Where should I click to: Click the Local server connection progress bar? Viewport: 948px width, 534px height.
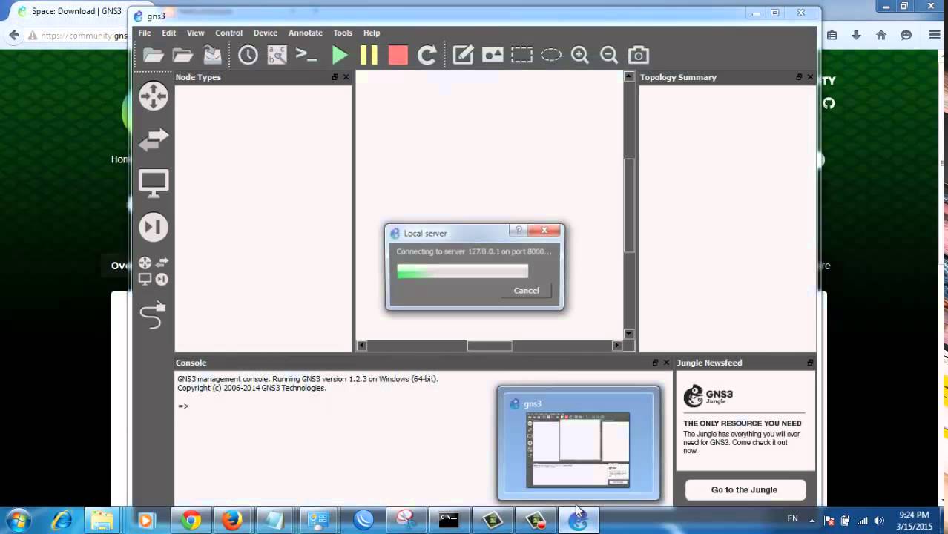(x=462, y=272)
